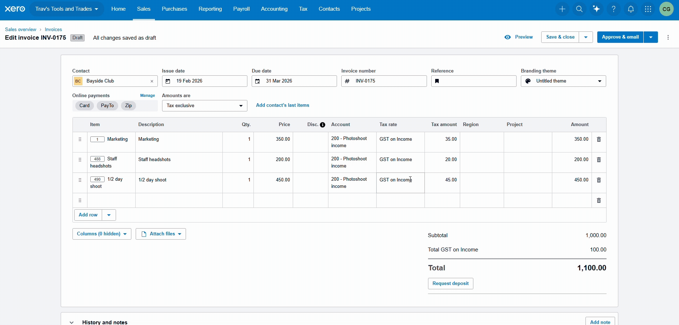Viewport: 679px width, 325px height.
Task: Open the Approve & email arrow menu
Action: [651, 37]
